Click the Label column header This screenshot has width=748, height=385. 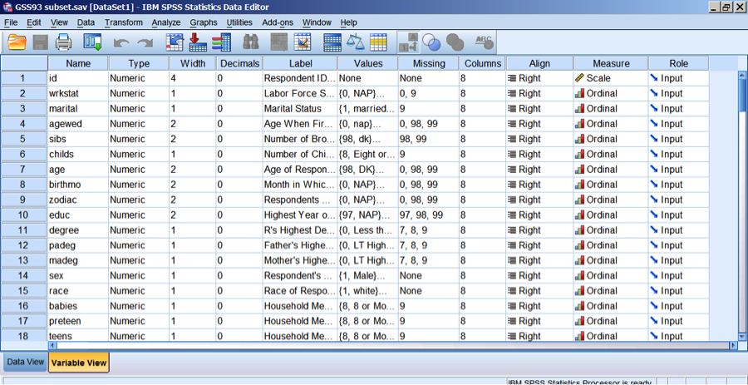300,63
